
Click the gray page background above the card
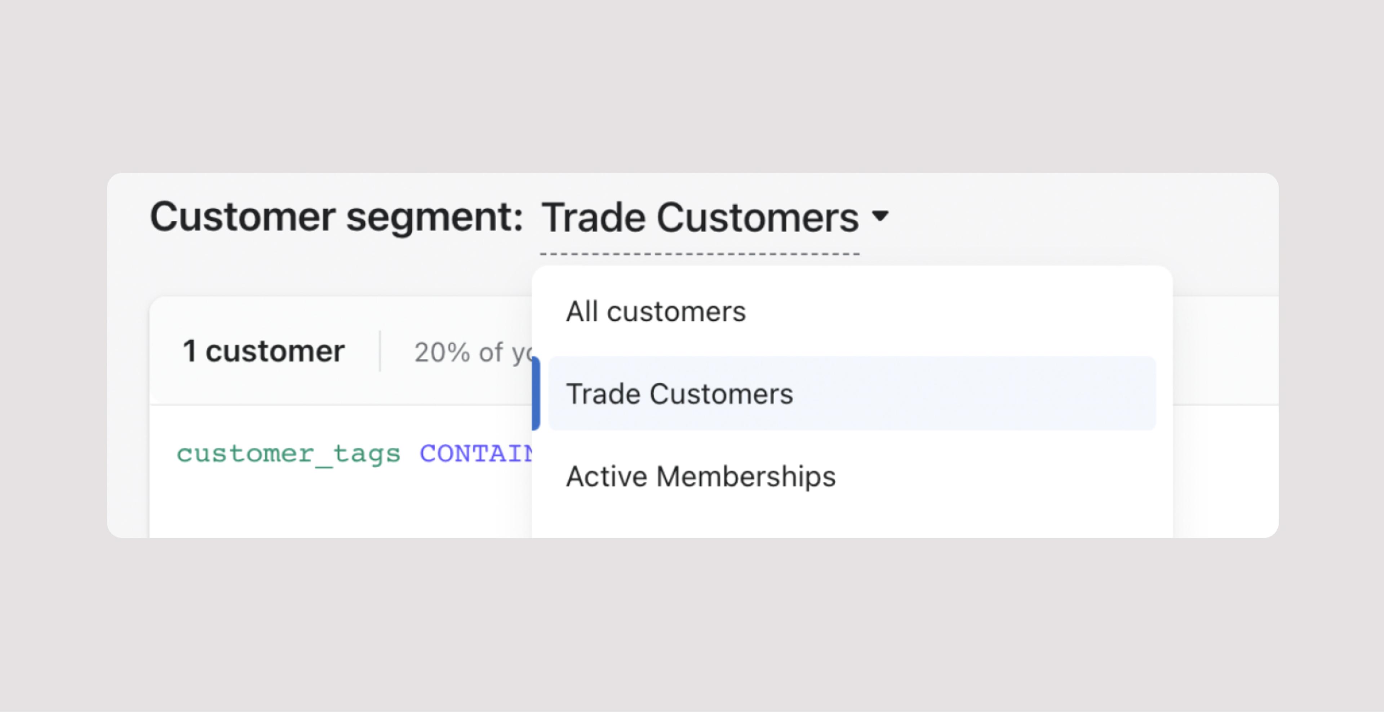(x=692, y=86)
